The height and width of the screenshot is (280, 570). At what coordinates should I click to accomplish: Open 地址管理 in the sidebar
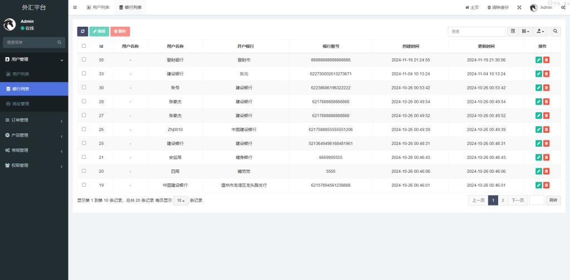[21, 103]
